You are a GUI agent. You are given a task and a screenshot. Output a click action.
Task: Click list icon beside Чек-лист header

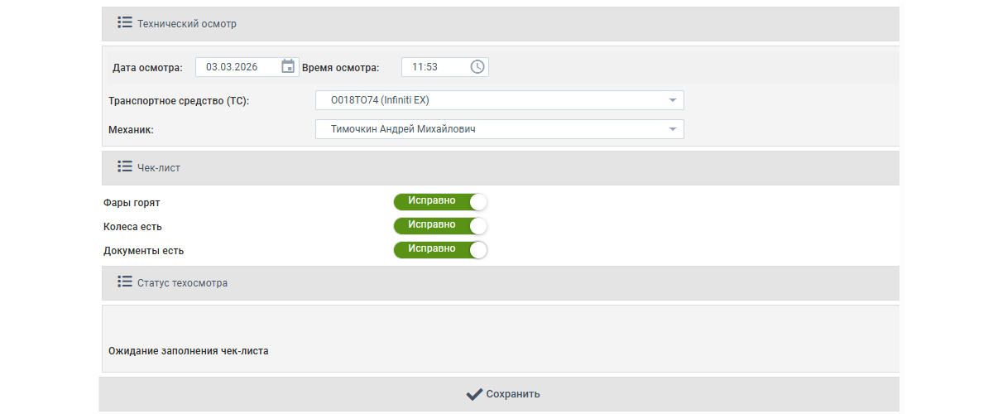(125, 166)
